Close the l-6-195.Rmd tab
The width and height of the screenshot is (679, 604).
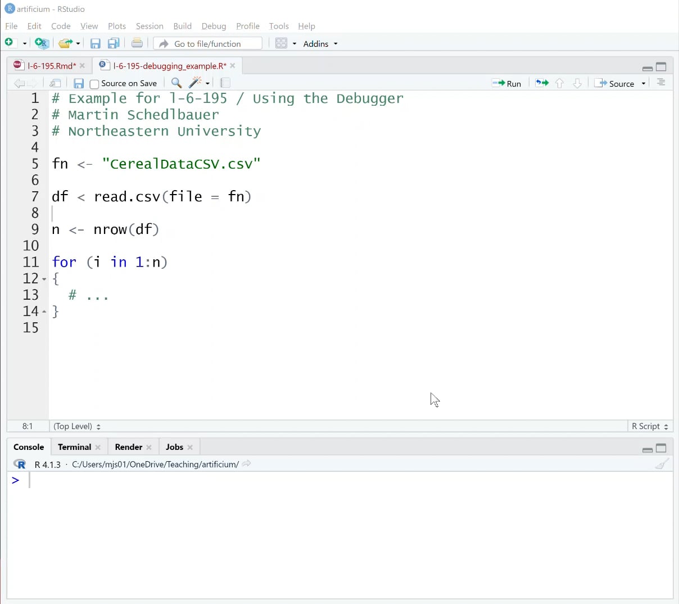pos(82,66)
